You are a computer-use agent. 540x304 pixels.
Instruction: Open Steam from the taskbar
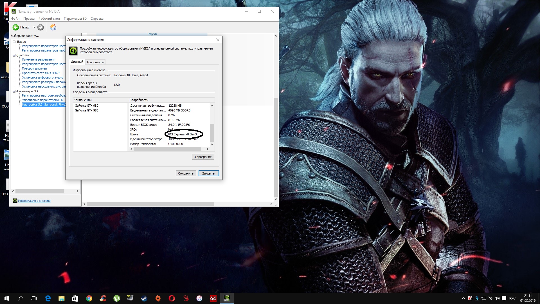click(x=144, y=298)
